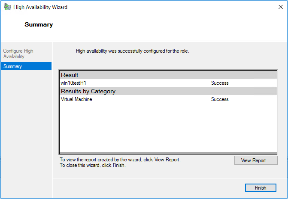Open the report with View Report button
Screen dimensions: 288x199
(x=256, y=160)
